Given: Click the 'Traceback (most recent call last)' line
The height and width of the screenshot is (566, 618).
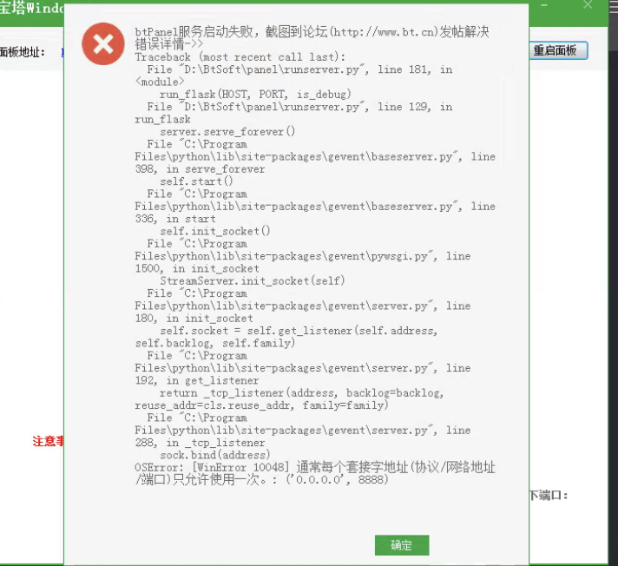Looking at the screenshot, I should click(x=240, y=57).
